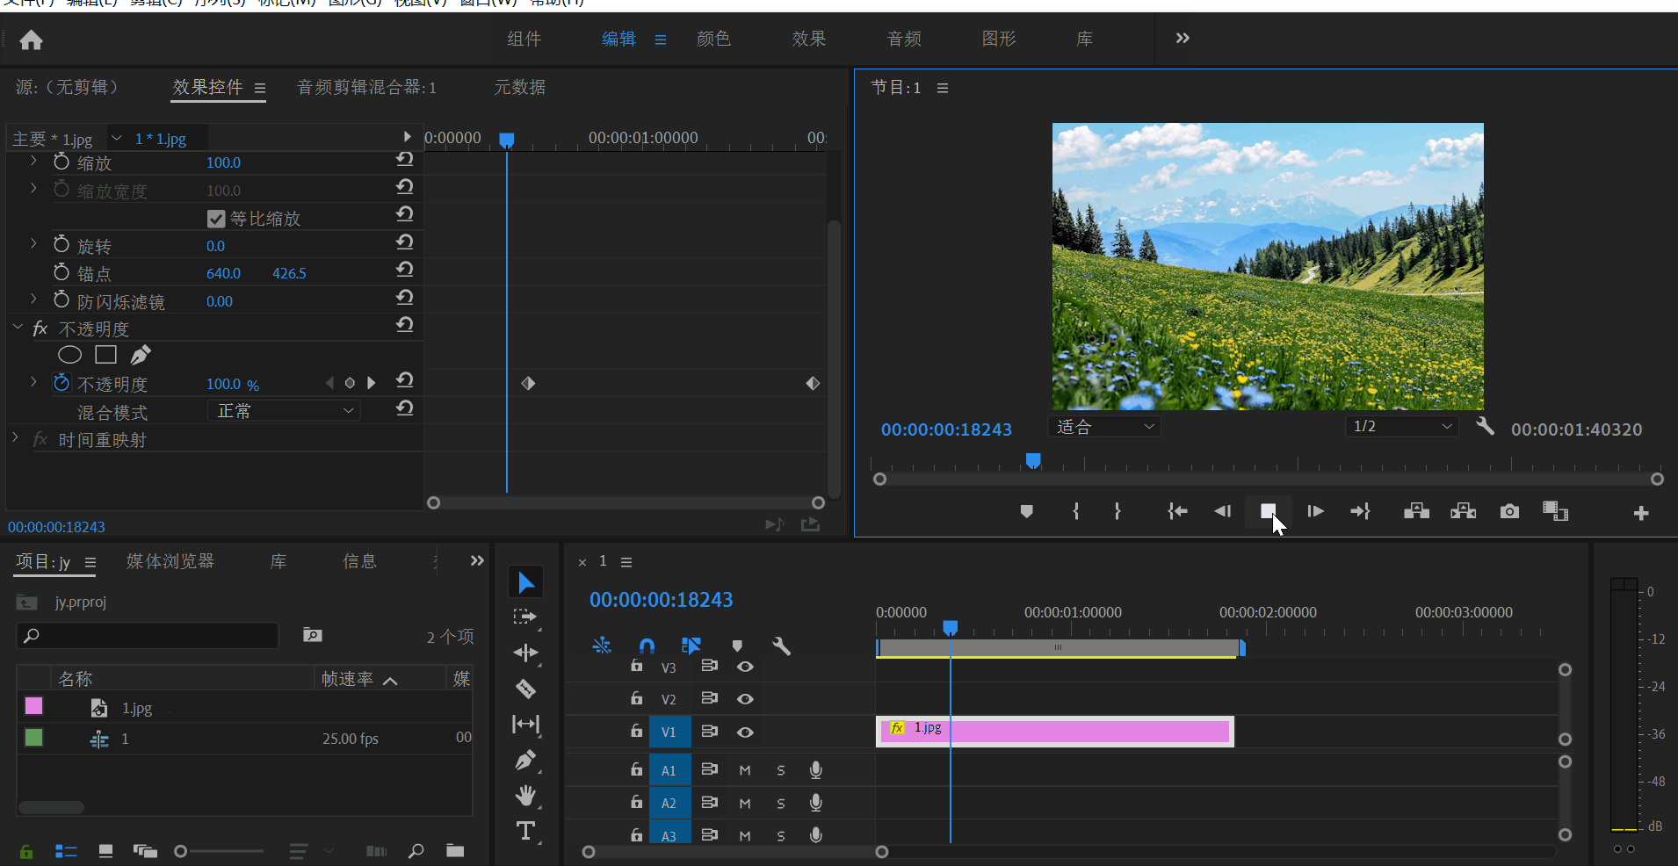Open the Media Browser panel tab
The width and height of the screenshot is (1678, 866).
tap(170, 561)
